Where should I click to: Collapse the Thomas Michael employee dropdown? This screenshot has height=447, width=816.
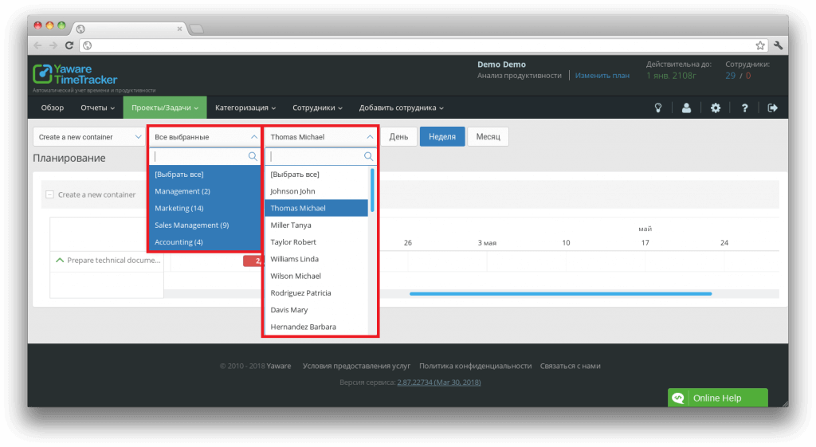pos(320,137)
